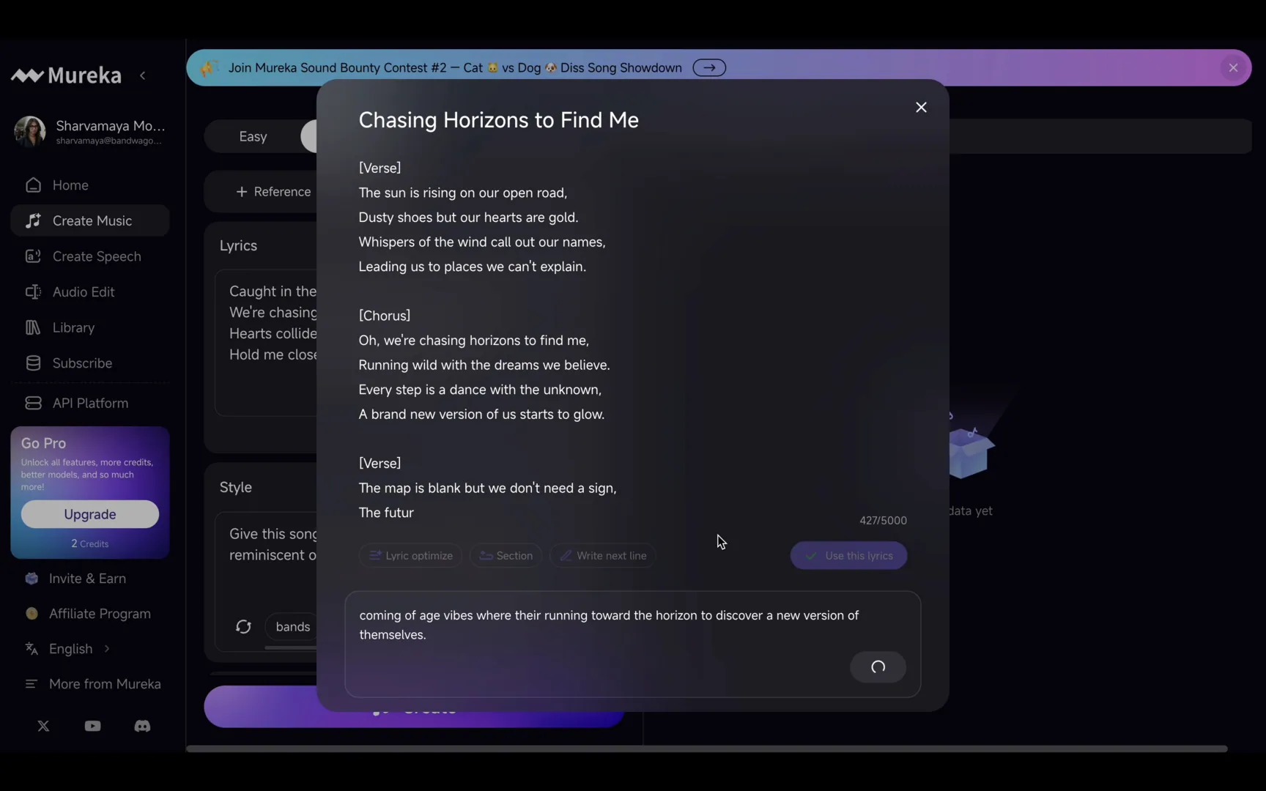Click the Audio Edit icon
1266x791 pixels.
[33, 292]
